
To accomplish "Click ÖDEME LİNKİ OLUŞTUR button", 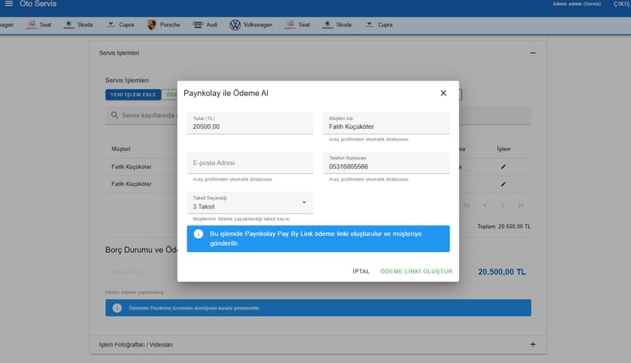I will click(416, 271).
